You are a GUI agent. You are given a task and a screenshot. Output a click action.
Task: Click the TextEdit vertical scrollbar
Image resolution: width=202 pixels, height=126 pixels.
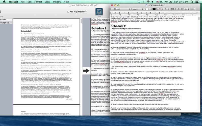pyautogui.click(x=199, y=18)
